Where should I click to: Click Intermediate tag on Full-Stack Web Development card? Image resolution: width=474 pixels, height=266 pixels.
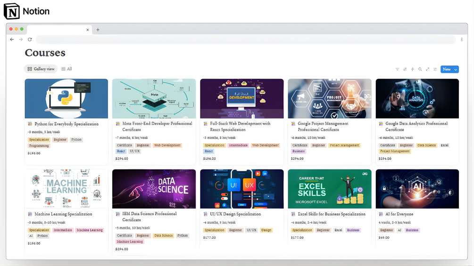tap(238, 145)
